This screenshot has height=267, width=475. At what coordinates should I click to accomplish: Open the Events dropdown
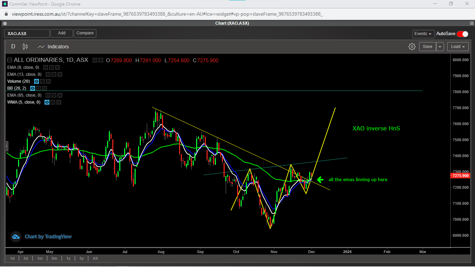pos(423,34)
